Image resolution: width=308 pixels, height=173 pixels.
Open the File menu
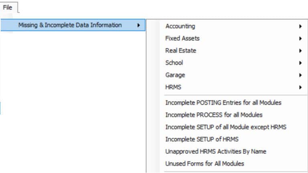click(x=8, y=8)
